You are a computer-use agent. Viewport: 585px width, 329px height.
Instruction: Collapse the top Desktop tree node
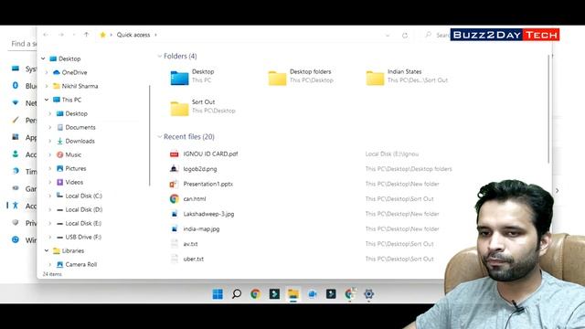tap(43, 58)
